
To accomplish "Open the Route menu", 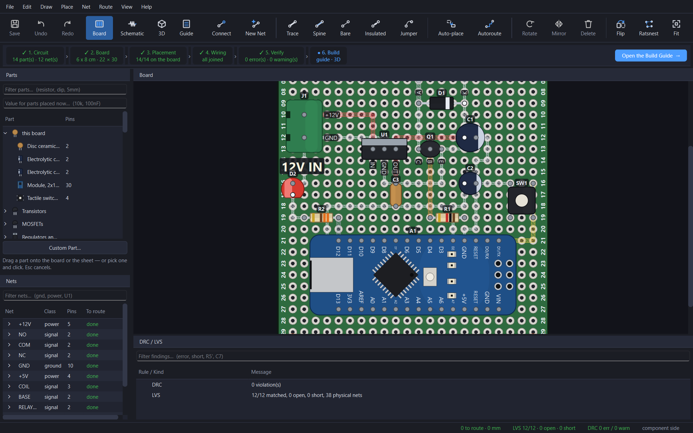I will point(106,7).
